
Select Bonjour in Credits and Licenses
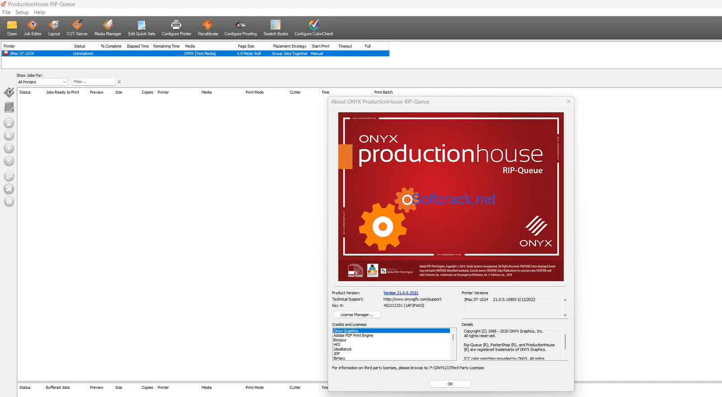point(340,340)
